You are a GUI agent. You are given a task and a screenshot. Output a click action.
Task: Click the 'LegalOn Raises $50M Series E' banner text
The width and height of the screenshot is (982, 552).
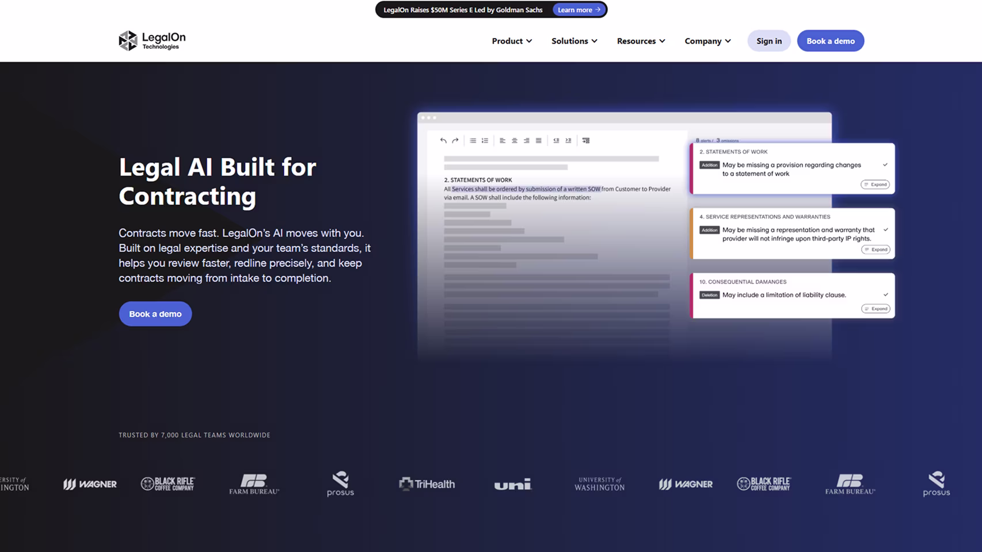[463, 10]
